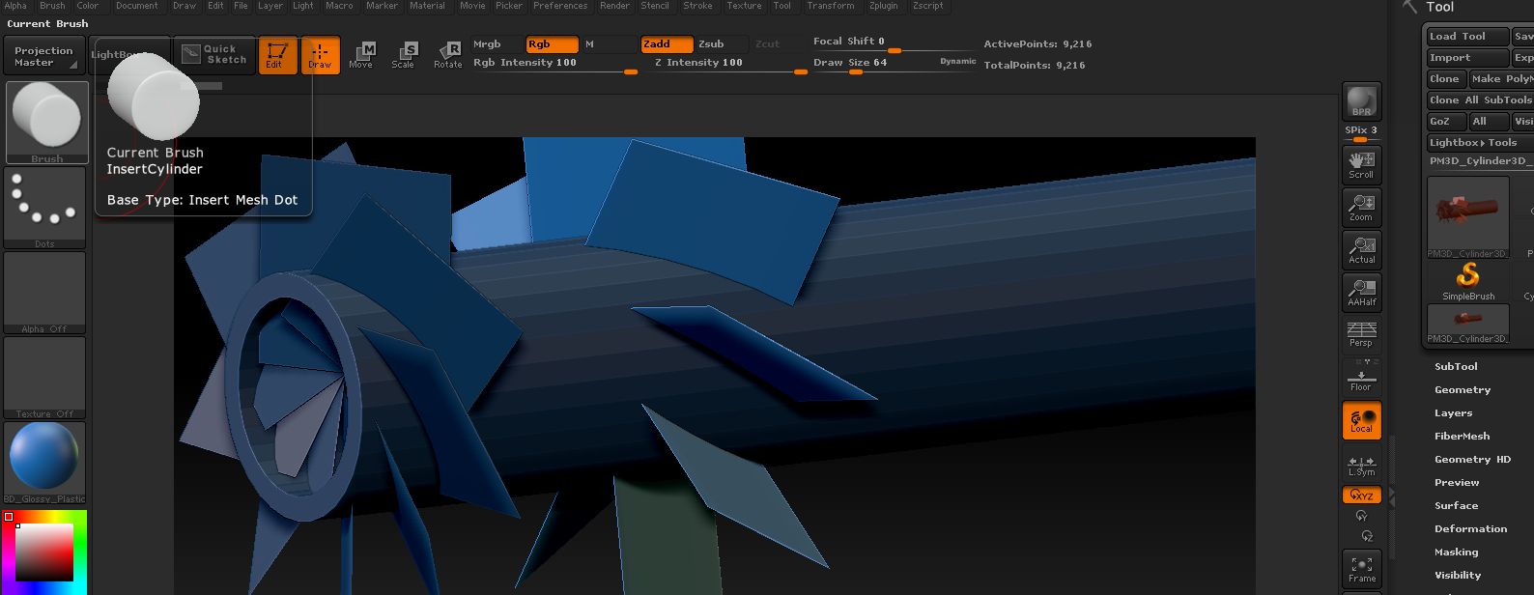
Task: Enable Mrgb painting mode
Action: tap(497, 44)
